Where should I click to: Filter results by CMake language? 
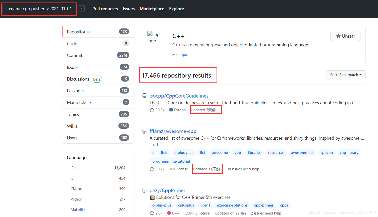98,189
